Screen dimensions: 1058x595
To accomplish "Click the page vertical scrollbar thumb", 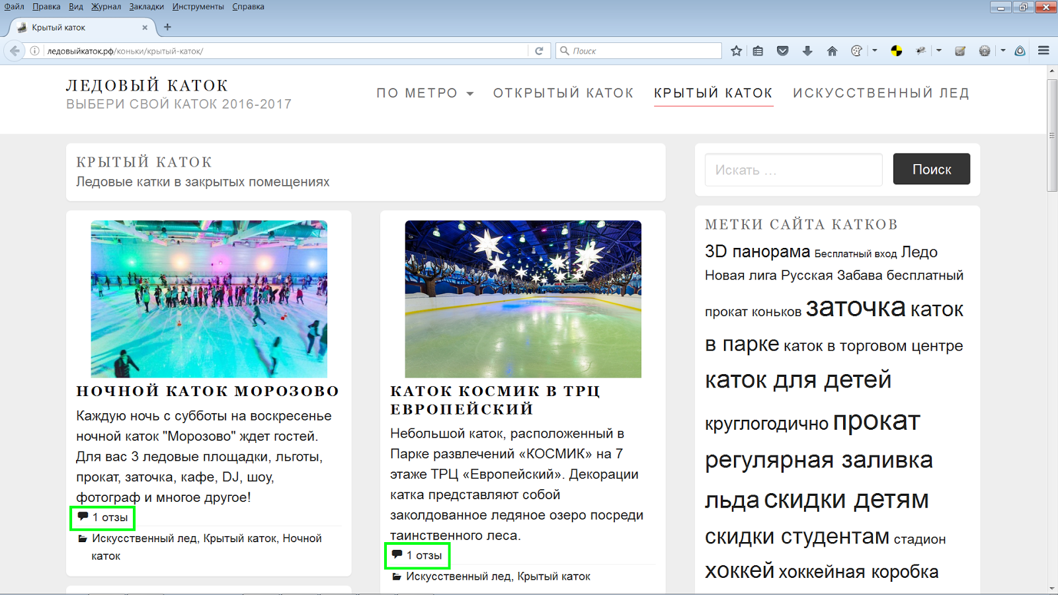I will point(1052,136).
